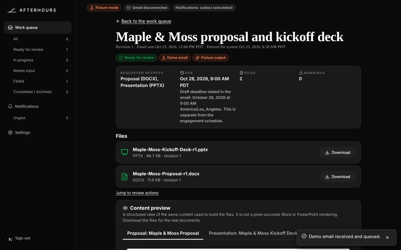Click the Files document icon in summary
The image size is (401, 250).
tap(241, 73)
